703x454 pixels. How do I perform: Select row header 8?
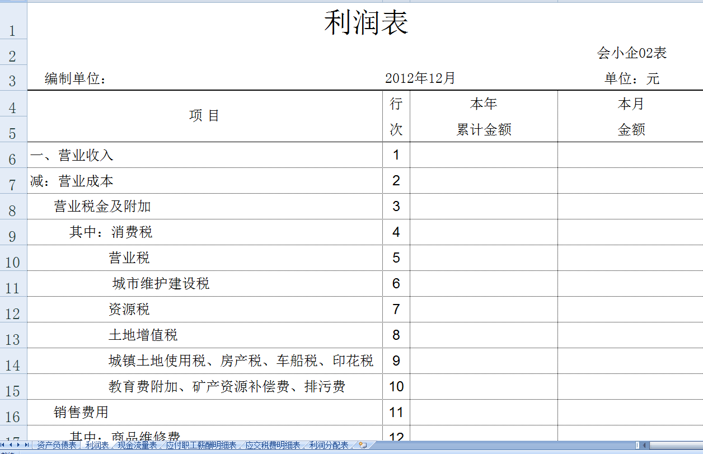(x=13, y=207)
